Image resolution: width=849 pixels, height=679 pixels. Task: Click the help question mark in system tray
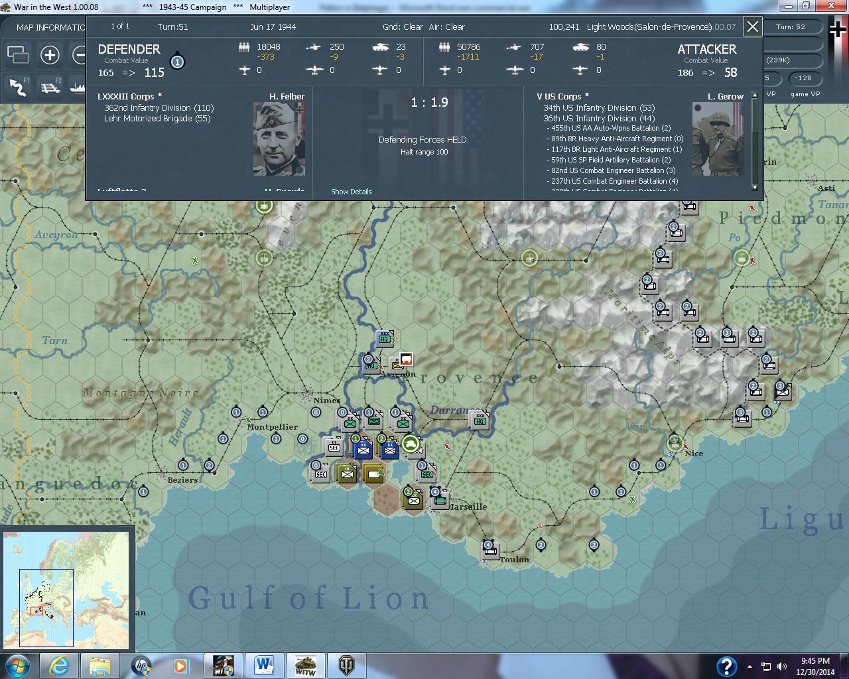click(726, 666)
